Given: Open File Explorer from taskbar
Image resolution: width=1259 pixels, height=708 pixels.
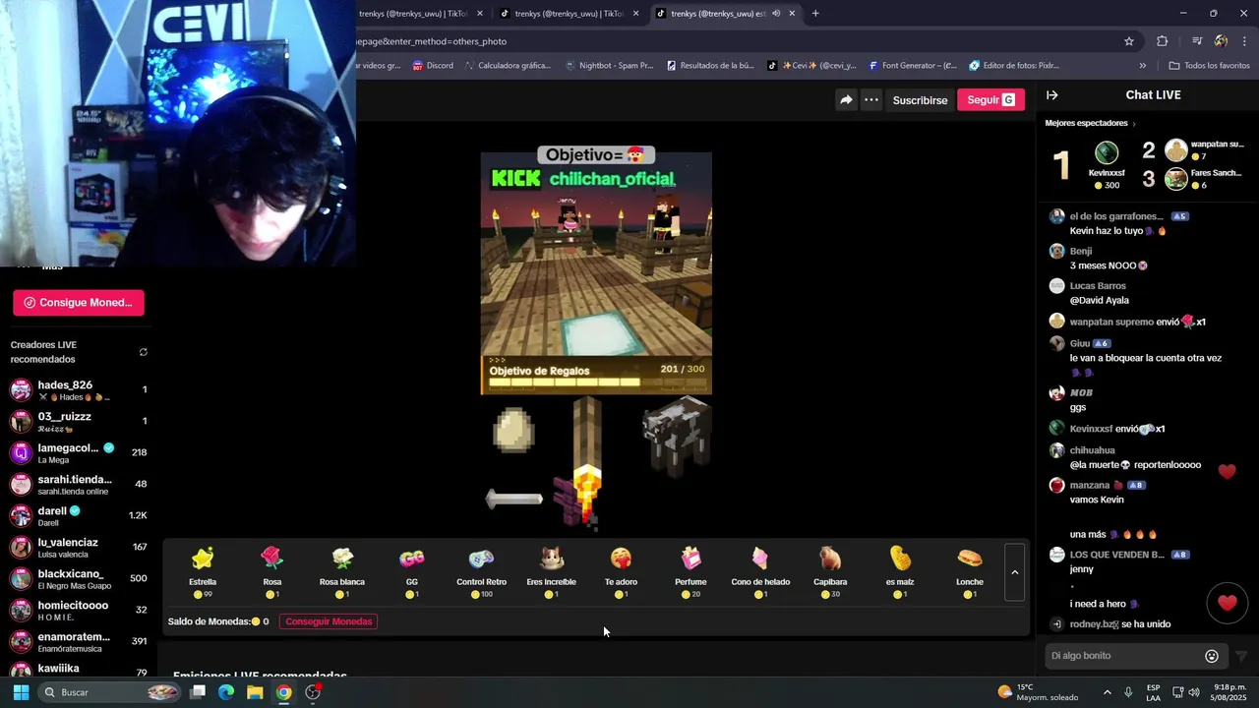Looking at the screenshot, I should coord(255,692).
